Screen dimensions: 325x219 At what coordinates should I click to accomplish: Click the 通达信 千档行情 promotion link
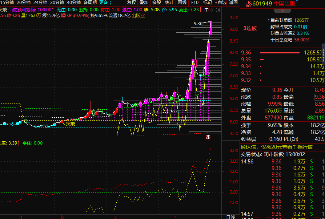(276, 147)
